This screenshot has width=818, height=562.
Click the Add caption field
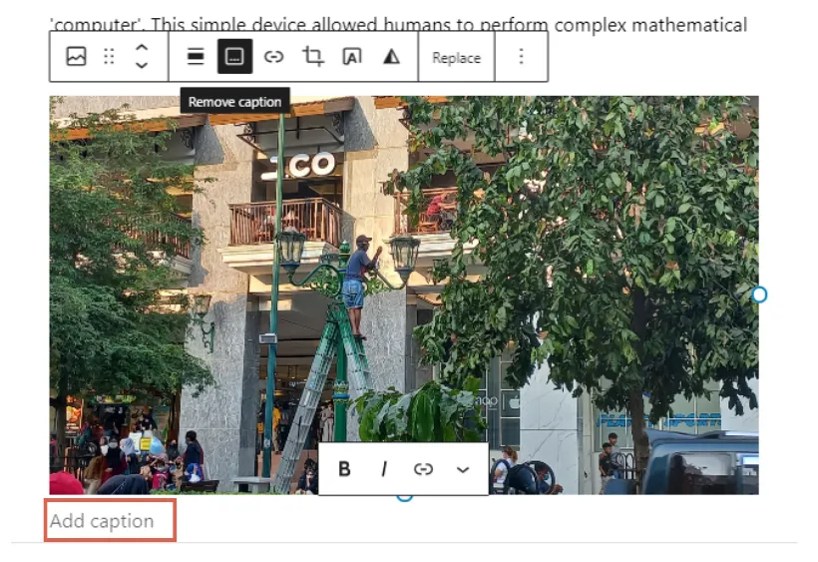click(x=110, y=520)
